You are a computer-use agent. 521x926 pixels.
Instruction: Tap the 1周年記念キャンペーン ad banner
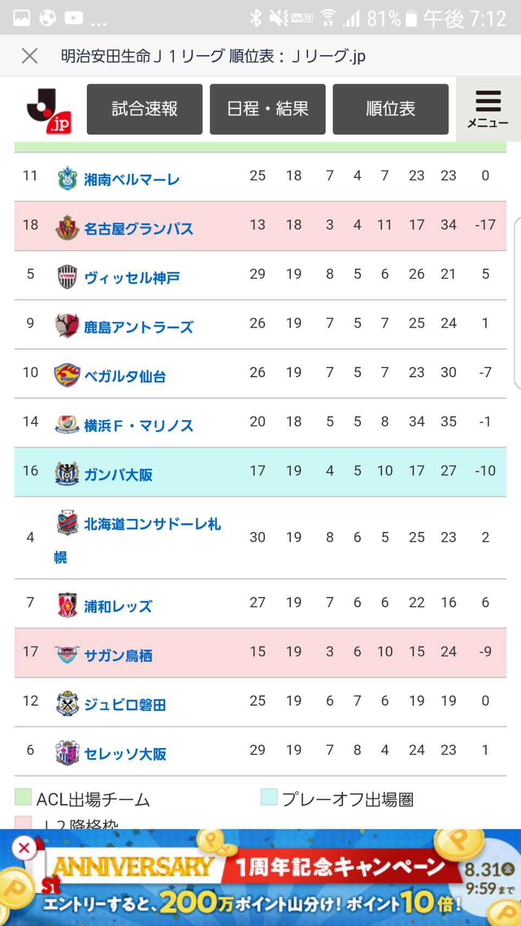(x=260, y=877)
